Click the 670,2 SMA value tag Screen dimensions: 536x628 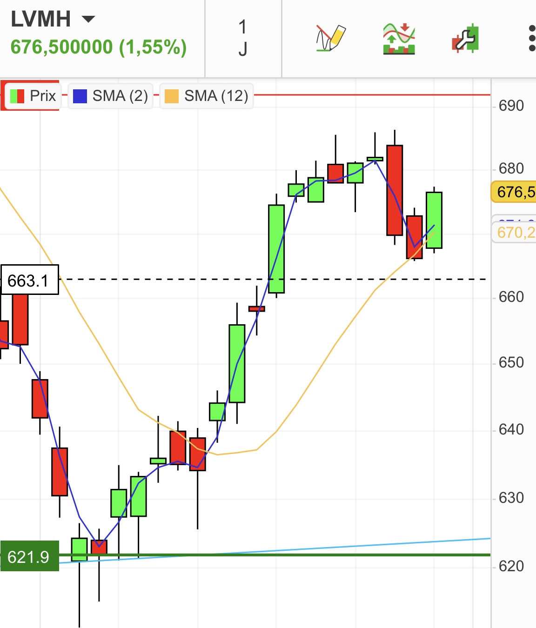(514, 232)
